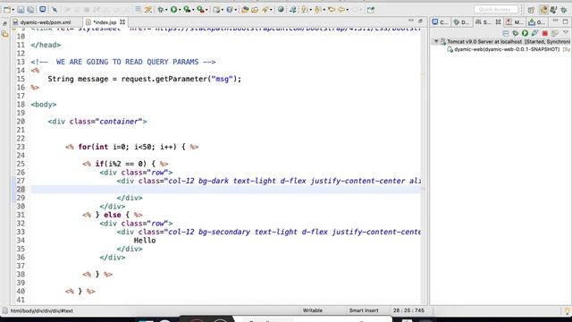Click the Package Explorer icon in left trim
The image size is (572, 322).
(x=4, y=34)
